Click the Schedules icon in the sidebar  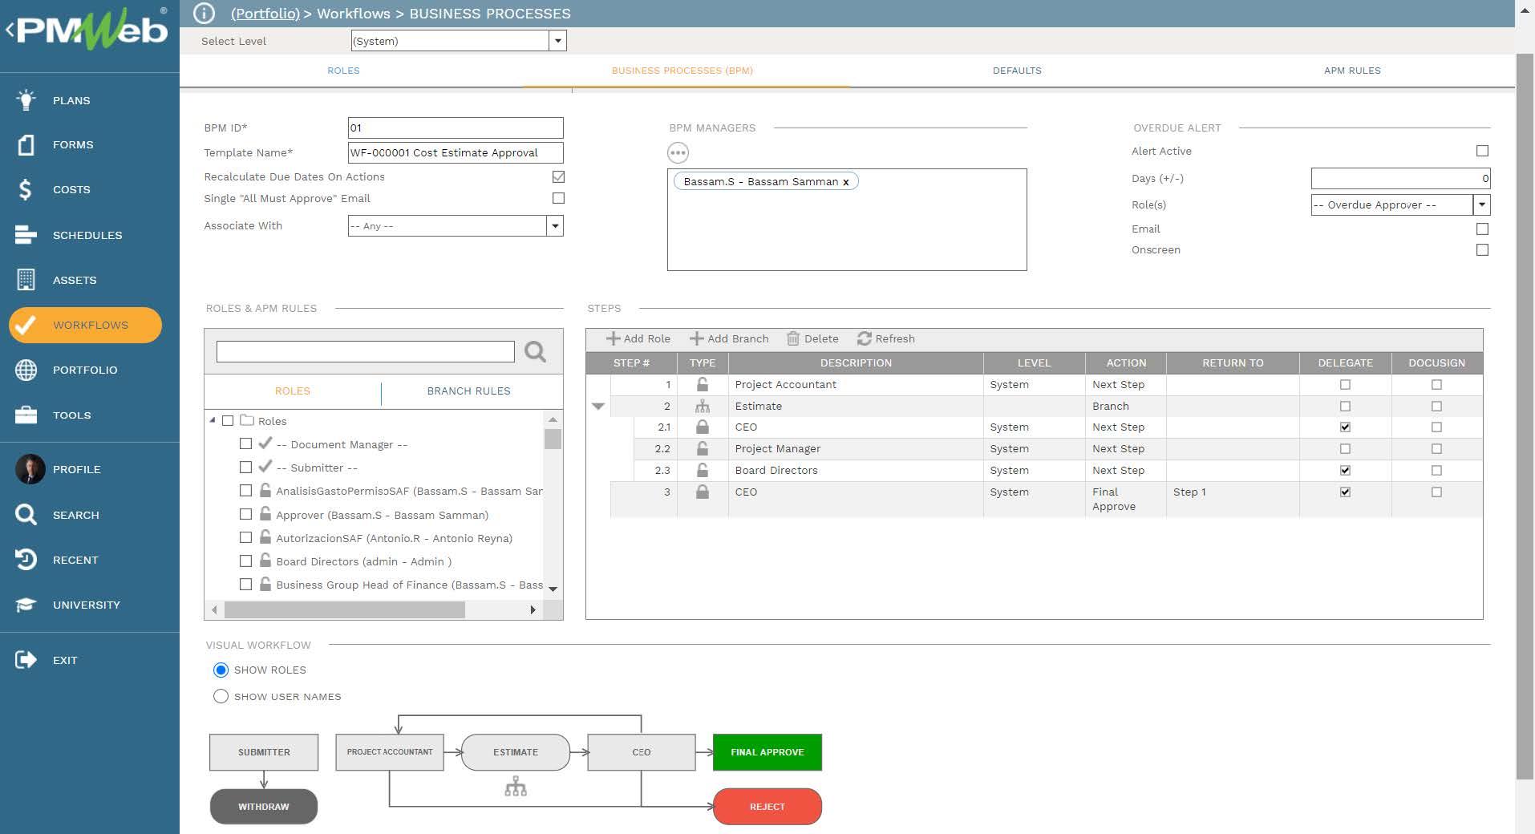coord(26,235)
